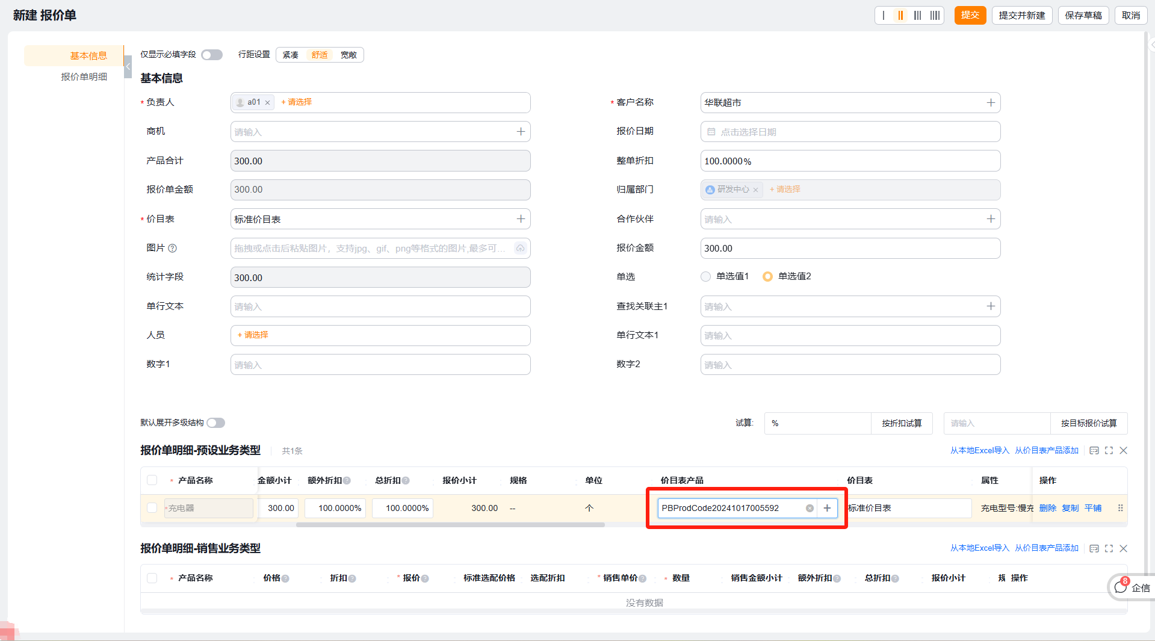Image resolution: width=1155 pixels, height=641 pixels.
Task: Open 企信 chat bubble
Action: point(1131,587)
